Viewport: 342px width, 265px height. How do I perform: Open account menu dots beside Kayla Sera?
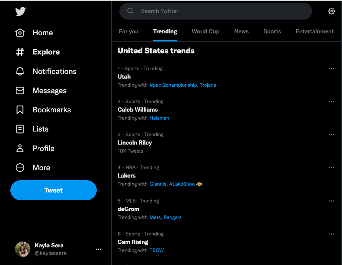[98, 249]
